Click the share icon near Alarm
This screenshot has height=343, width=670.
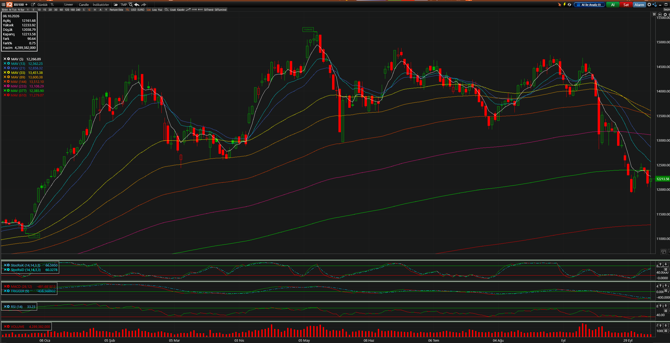click(x=655, y=5)
